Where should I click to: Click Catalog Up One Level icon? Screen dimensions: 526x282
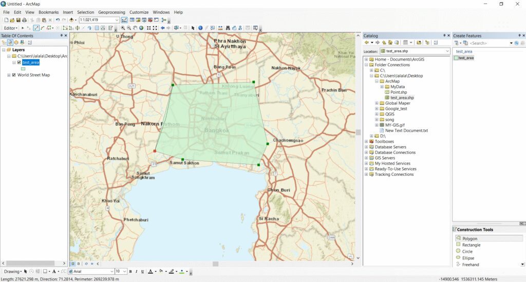(x=384, y=43)
